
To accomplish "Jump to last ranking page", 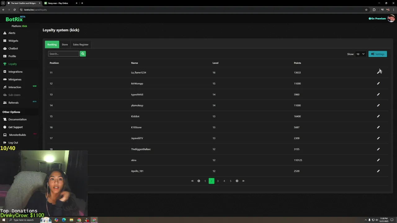I will [243, 181].
